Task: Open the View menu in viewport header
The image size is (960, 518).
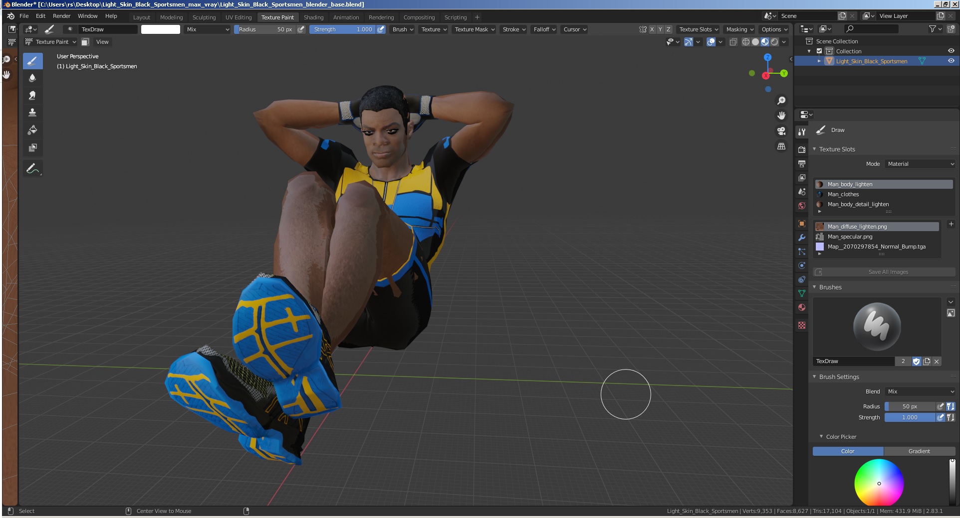Action: point(102,42)
